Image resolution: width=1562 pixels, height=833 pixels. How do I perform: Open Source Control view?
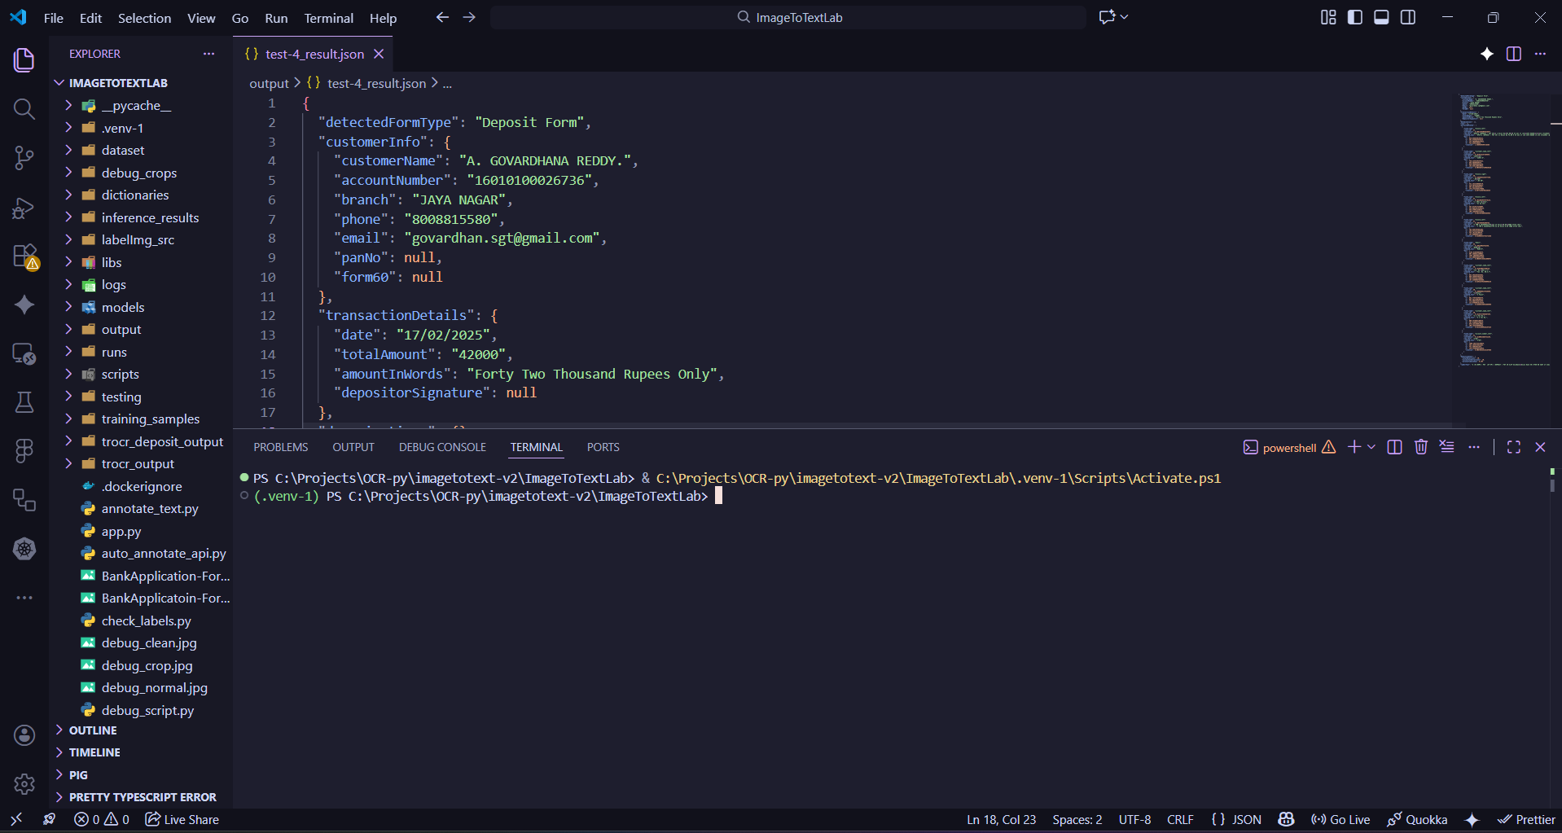coord(24,158)
